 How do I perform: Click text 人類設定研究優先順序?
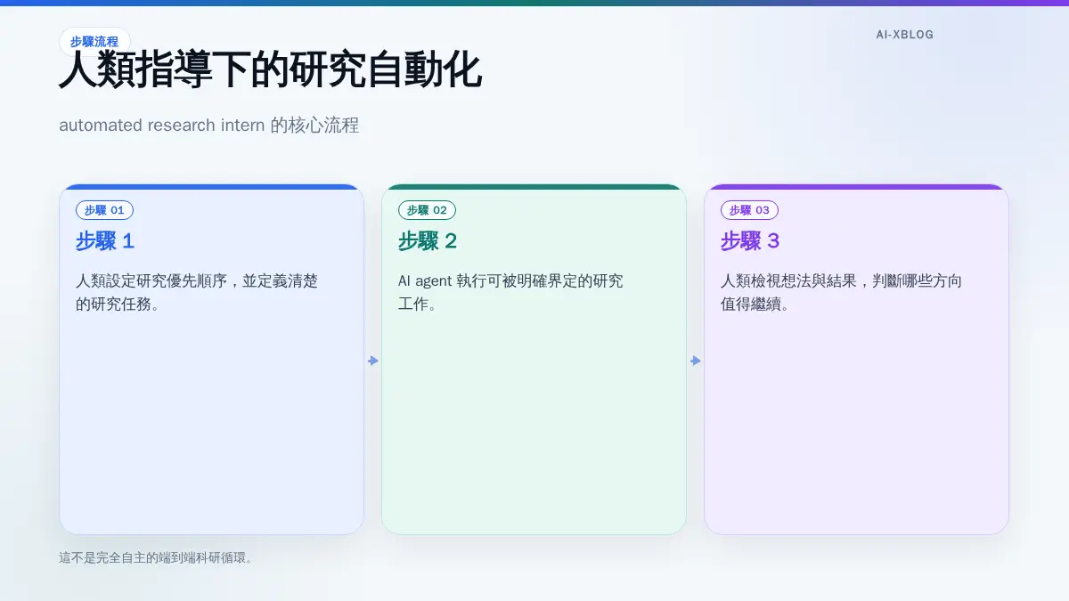tap(152, 281)
